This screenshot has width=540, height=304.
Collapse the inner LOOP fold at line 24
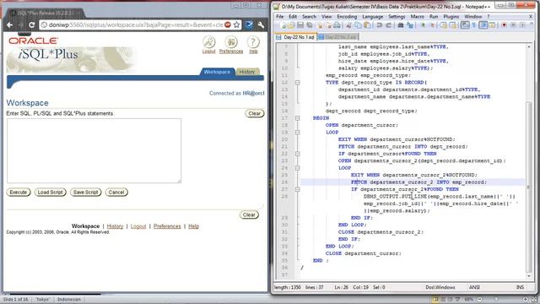[x=297, y=168]
